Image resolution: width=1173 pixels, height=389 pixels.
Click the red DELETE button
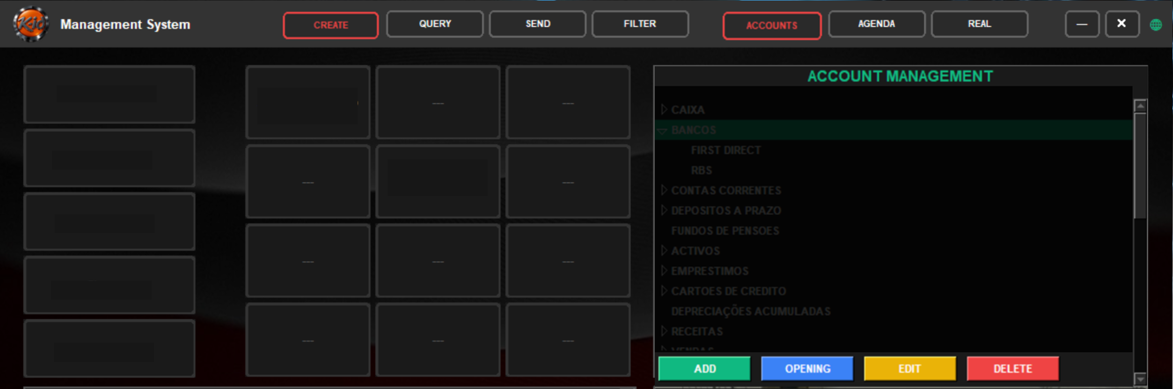pyautogui.click(x=1013, y=369)
